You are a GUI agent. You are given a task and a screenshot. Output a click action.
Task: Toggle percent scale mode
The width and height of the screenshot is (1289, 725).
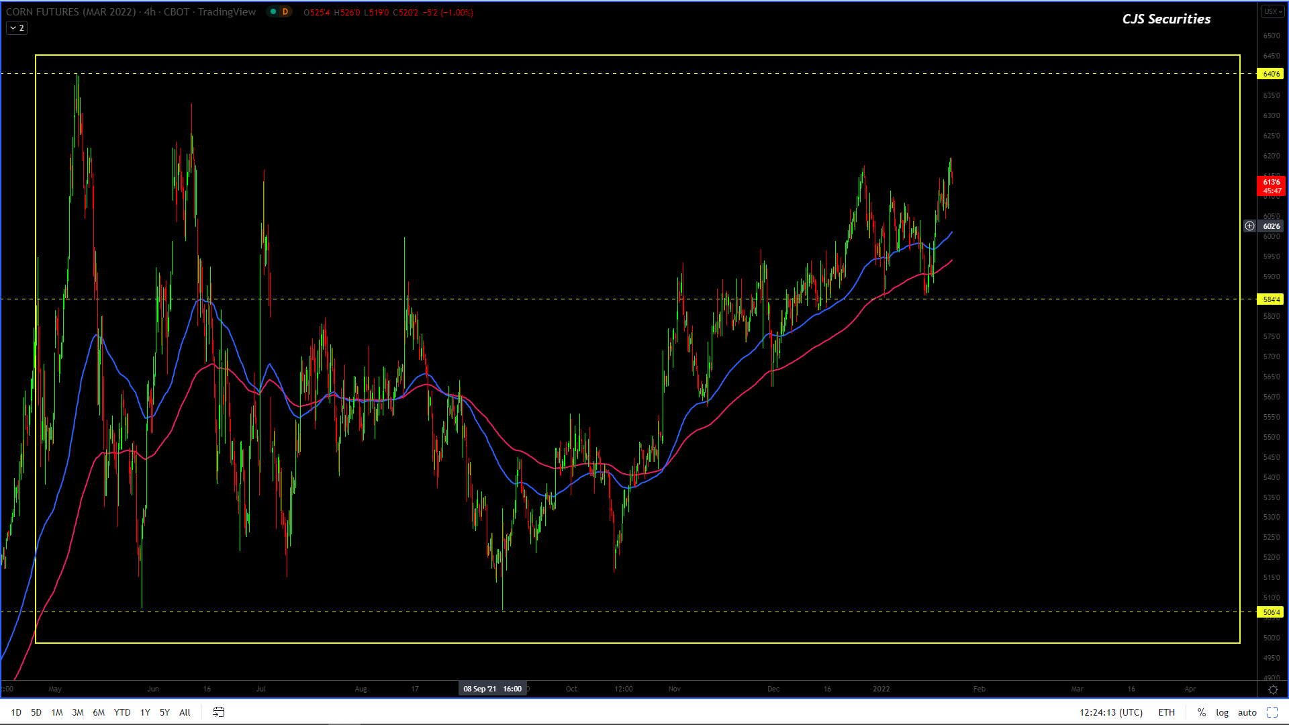pos(1201,712)
